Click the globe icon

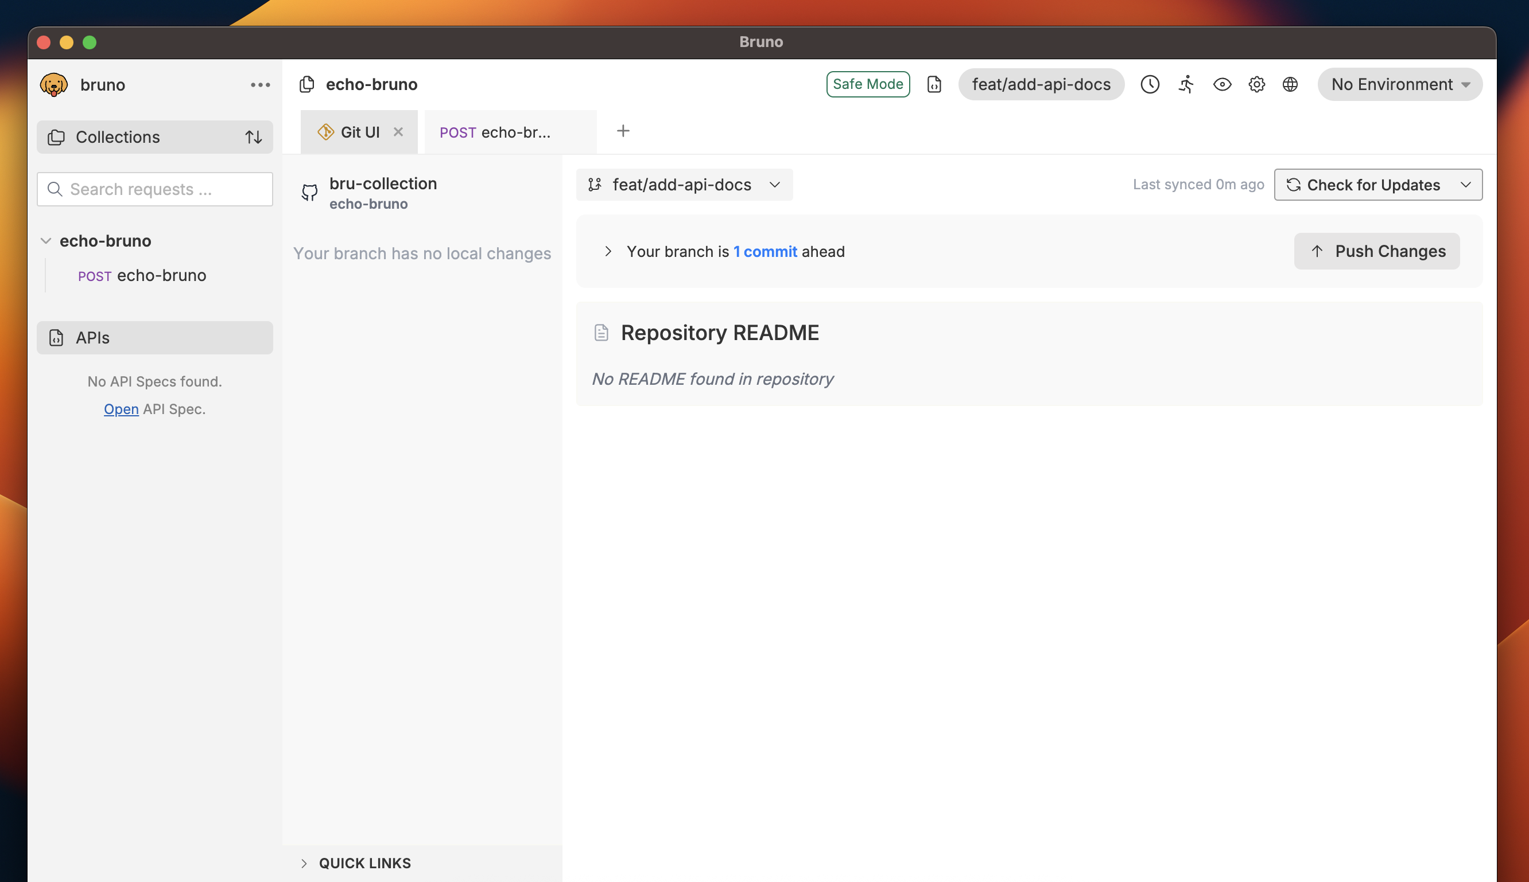click(x=1290, y=84)
